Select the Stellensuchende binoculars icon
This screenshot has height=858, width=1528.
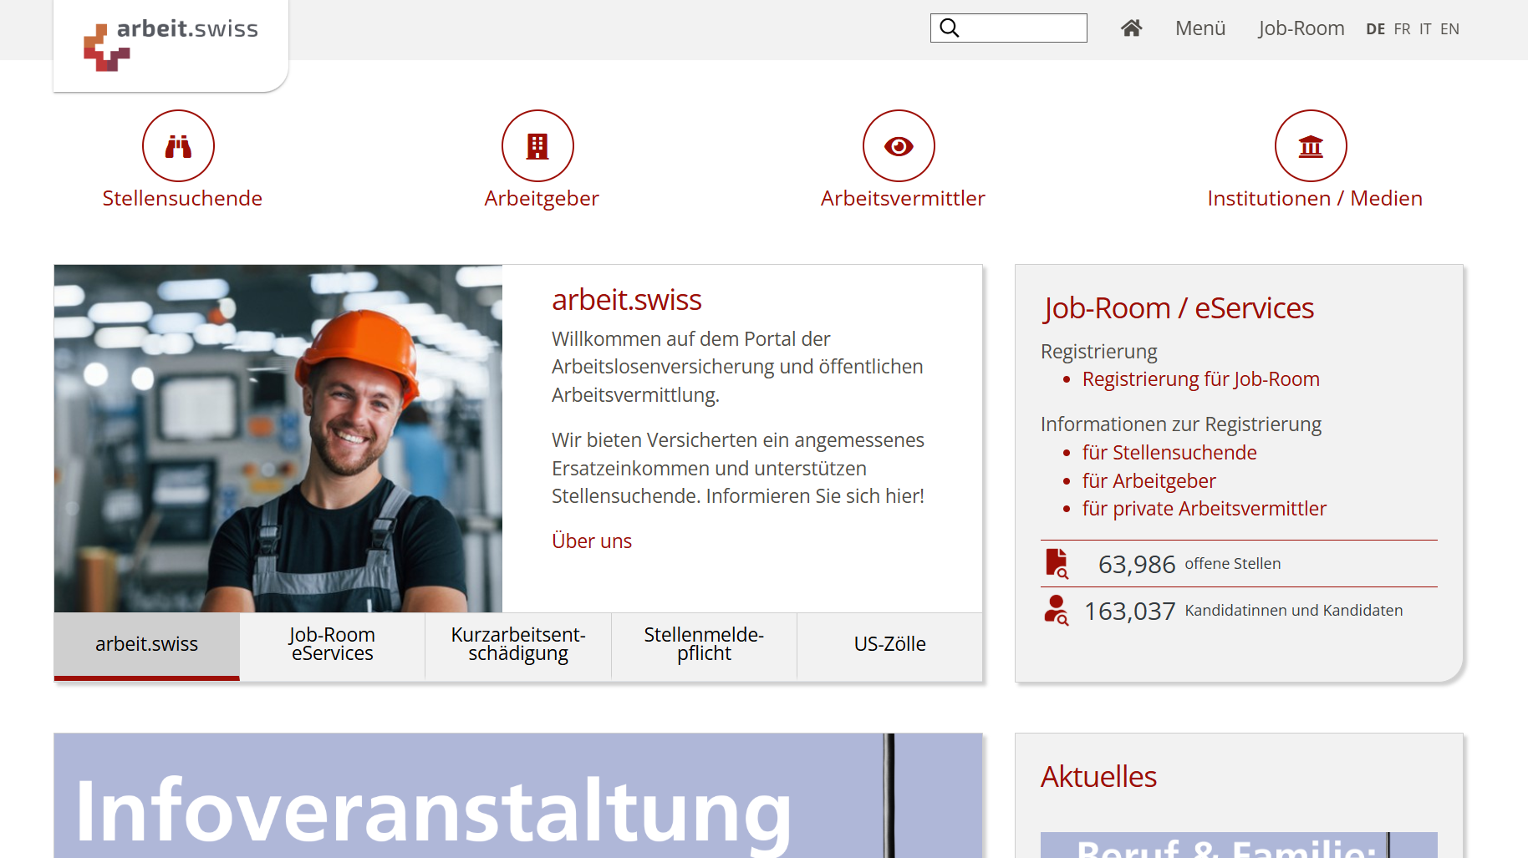pos(178,145)
